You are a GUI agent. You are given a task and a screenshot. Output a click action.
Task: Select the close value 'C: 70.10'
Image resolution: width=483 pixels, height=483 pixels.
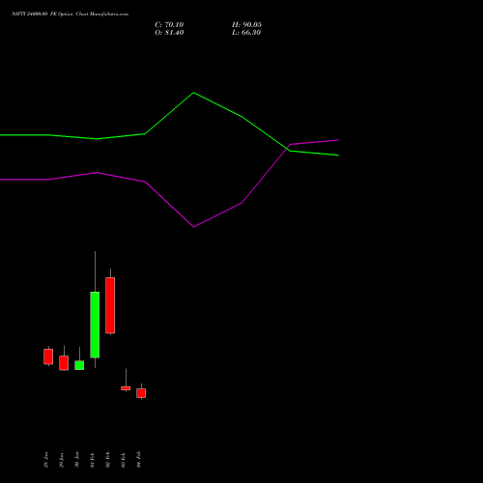click(169, 25)
